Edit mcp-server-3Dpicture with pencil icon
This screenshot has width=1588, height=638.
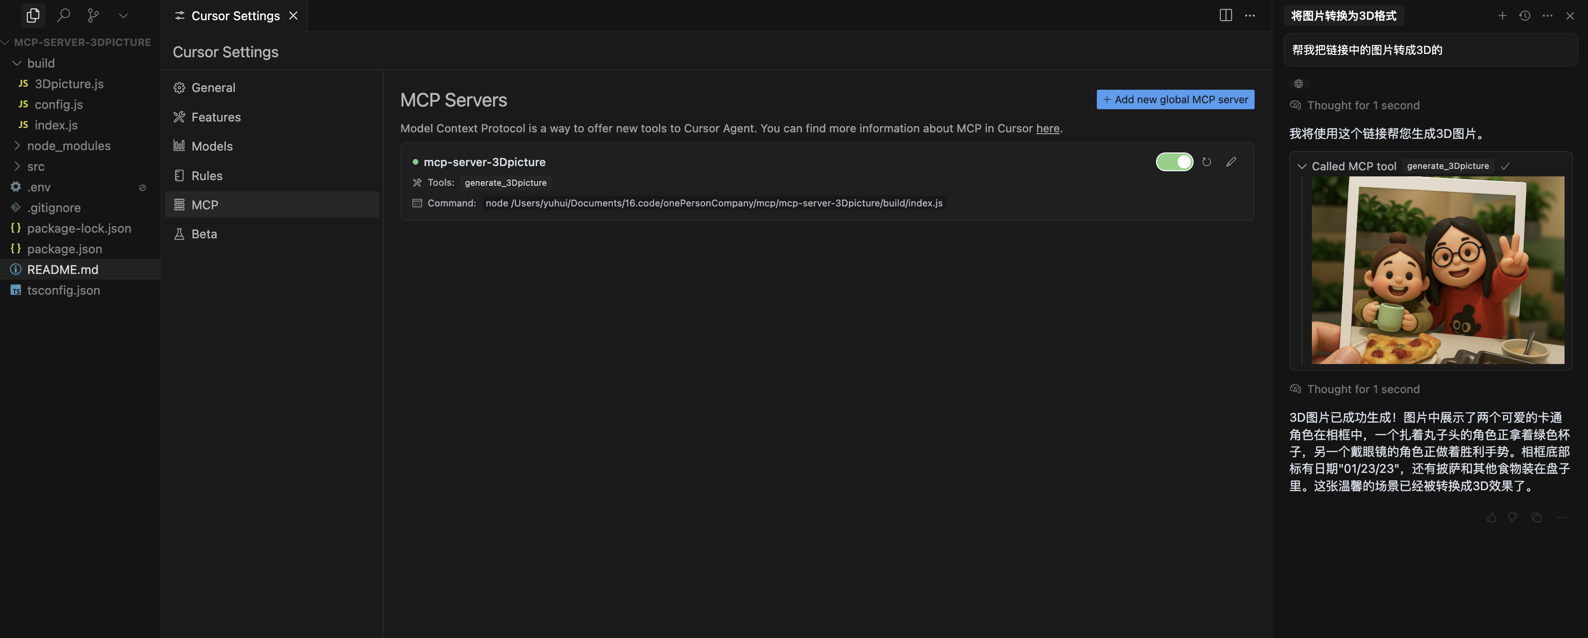point(1231,162)
